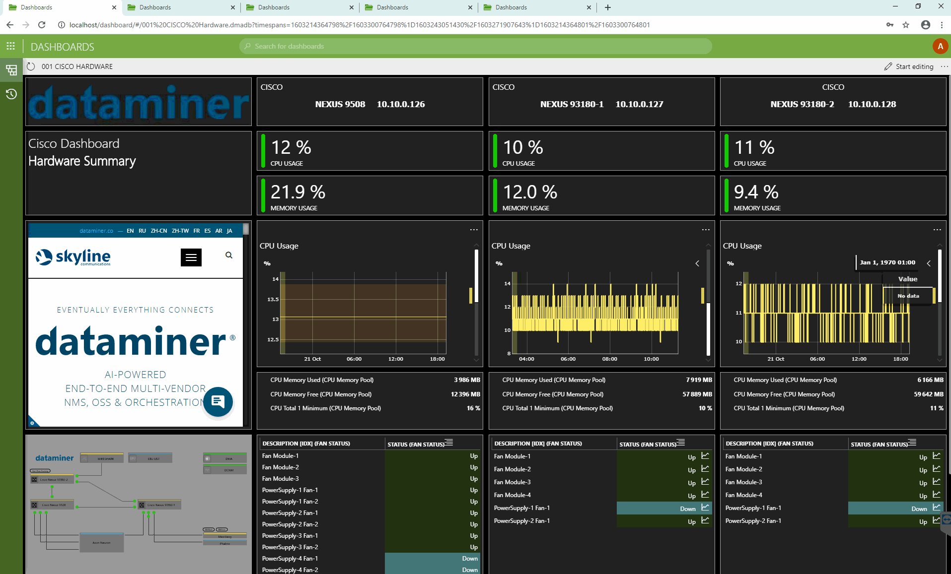This screenshot has height=574, width=951.
Task: Click the 7 919 MB memory used value
Action: [699, 380]
